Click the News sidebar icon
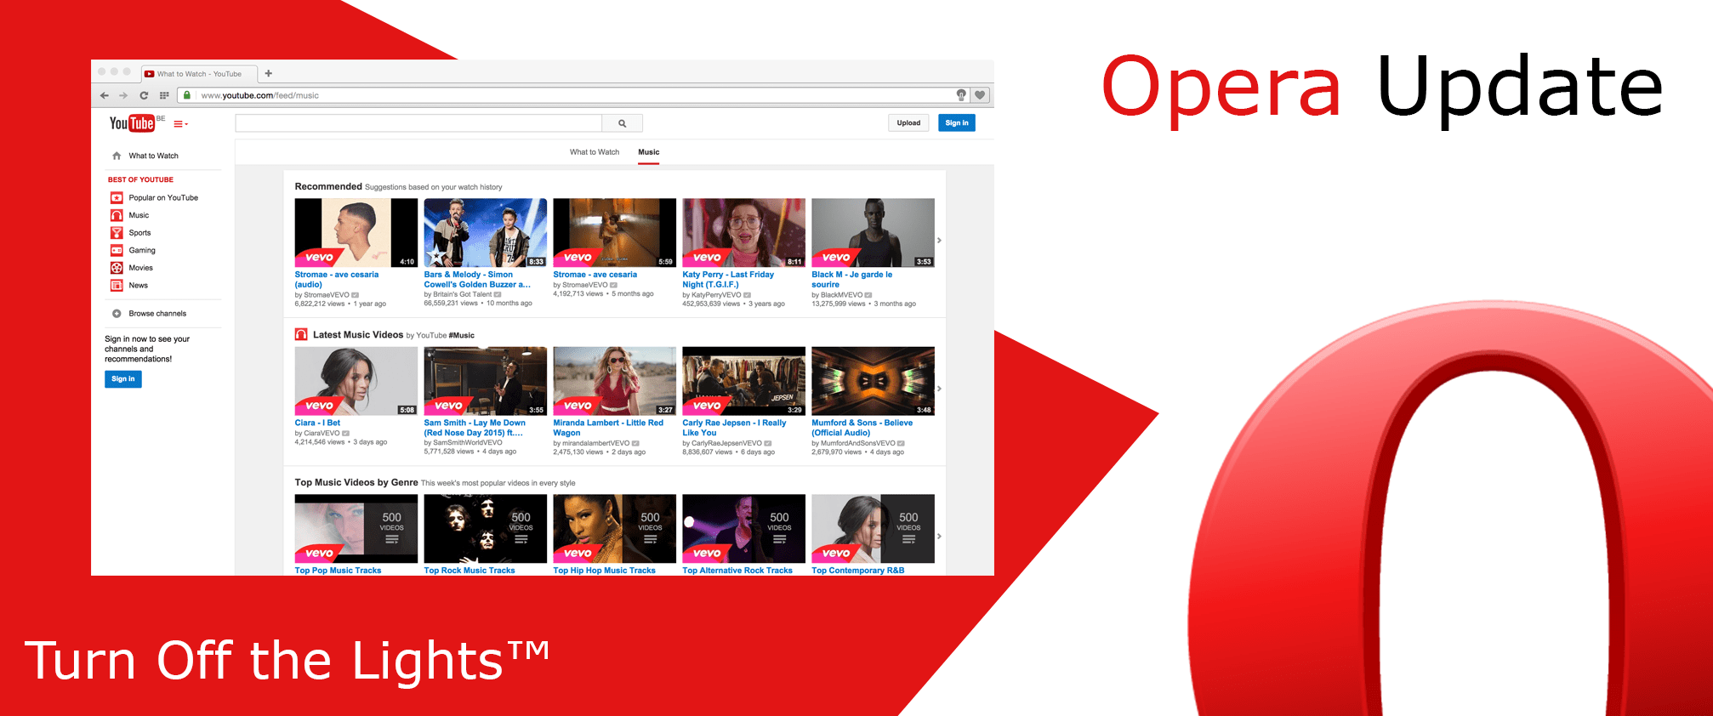The image size is (1713, 716). point(117,286)
